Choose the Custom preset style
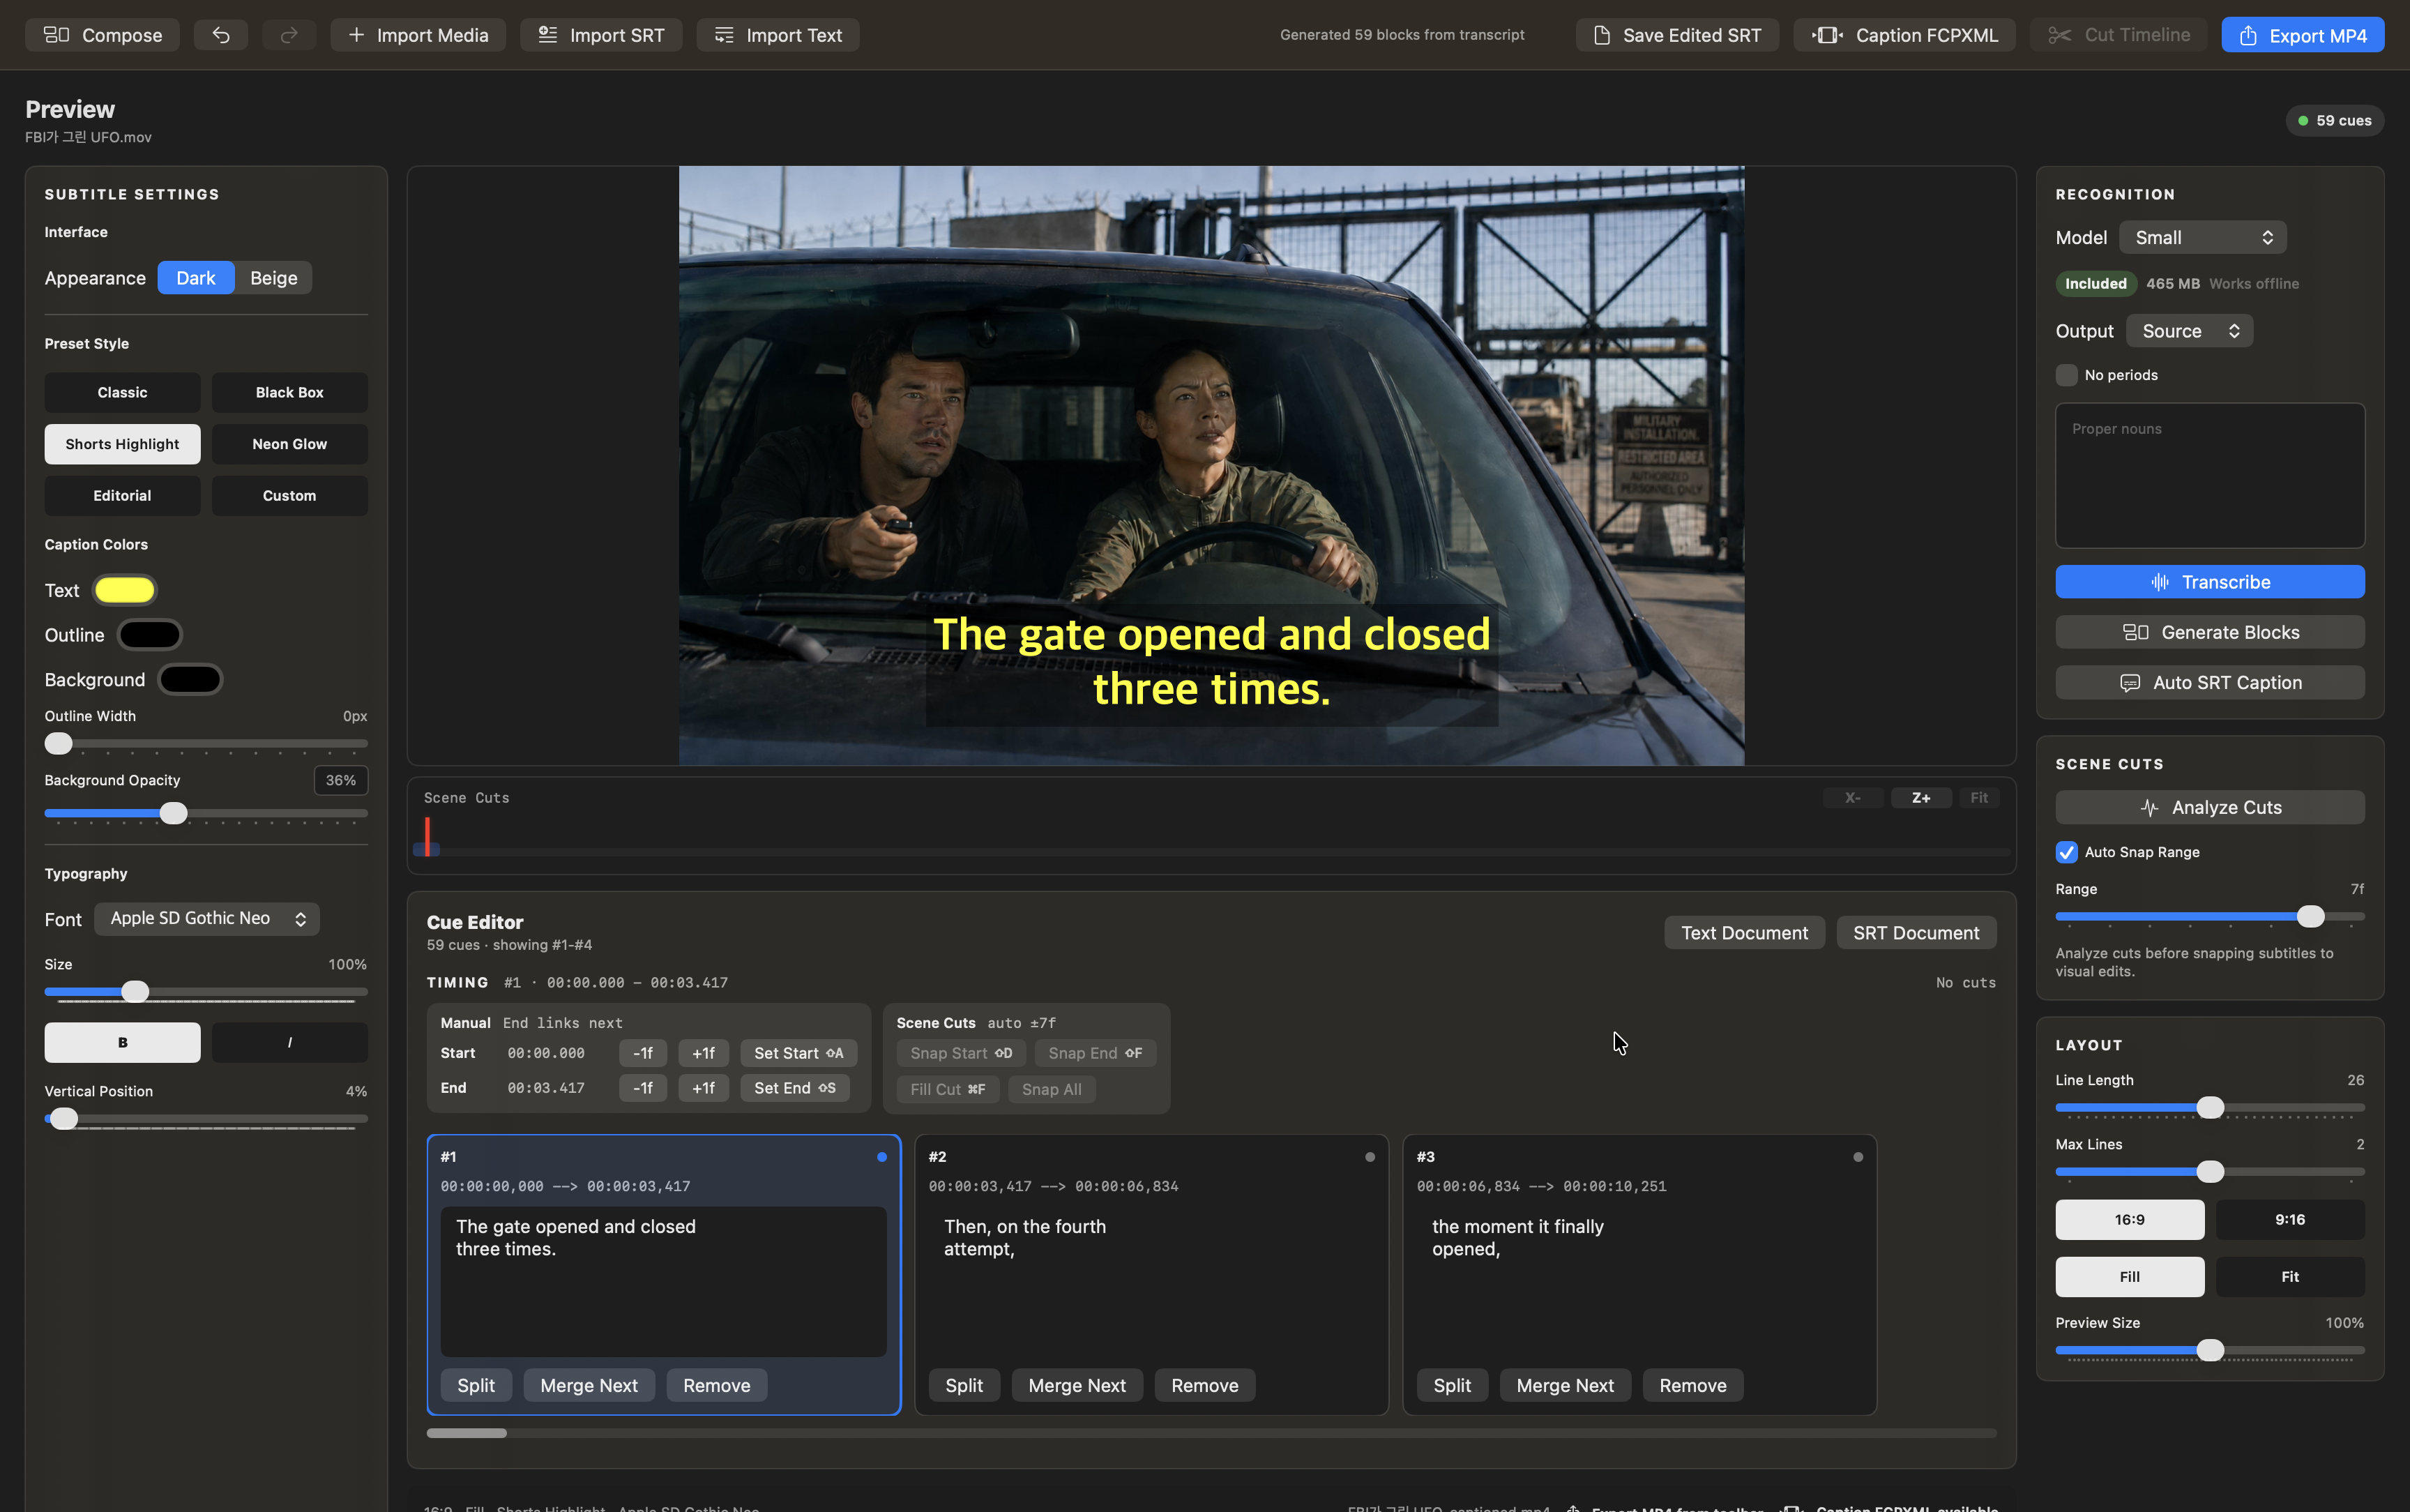 point(290,496)
